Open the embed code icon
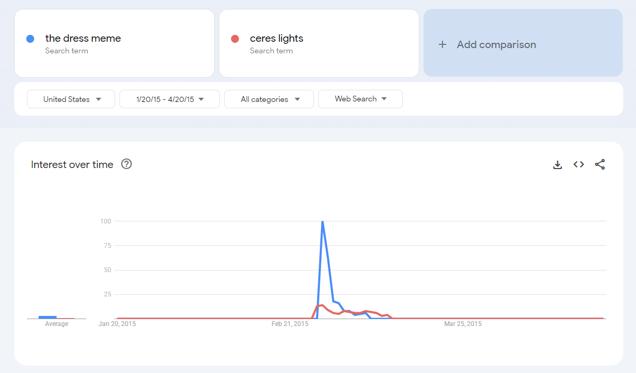The image size is (636, 373). (x=579, y=164)
